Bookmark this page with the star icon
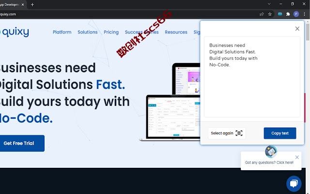This screenshot has height=194, width=310. 270,14
